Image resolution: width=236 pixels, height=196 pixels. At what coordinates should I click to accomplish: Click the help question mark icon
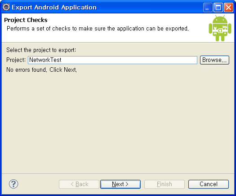[13, 184]
